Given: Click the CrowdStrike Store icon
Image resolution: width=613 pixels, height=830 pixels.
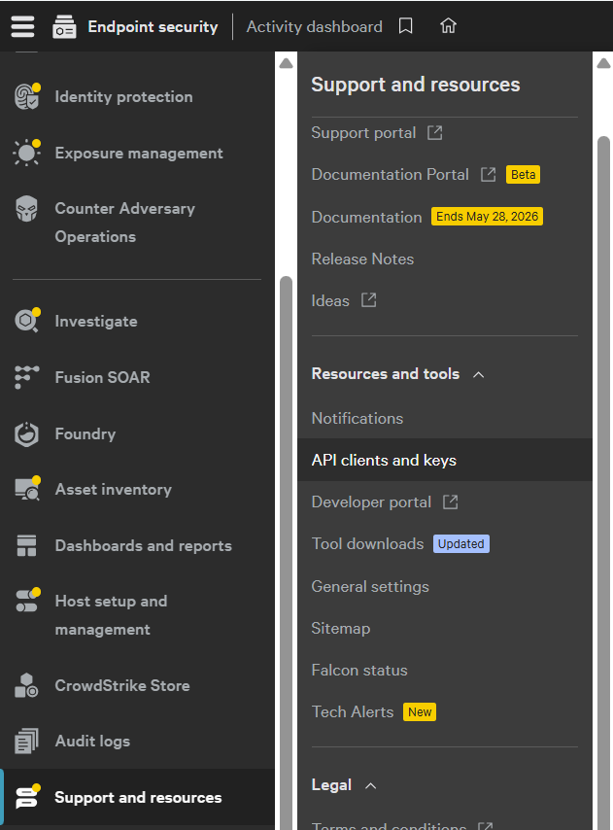Looking at the screenshot, I should pos(26,685).
